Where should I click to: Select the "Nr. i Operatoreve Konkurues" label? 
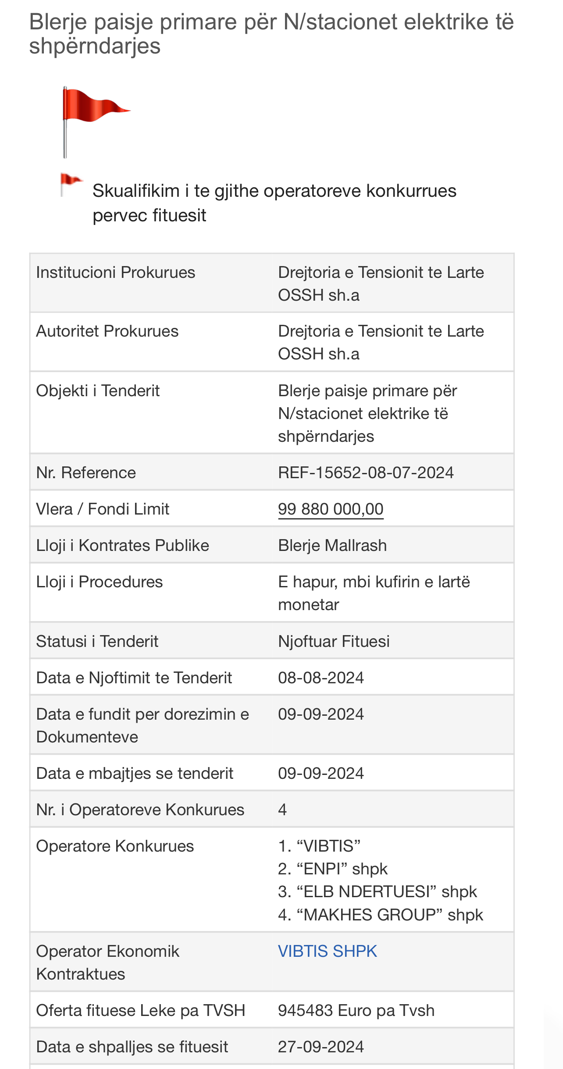(140, 810)
